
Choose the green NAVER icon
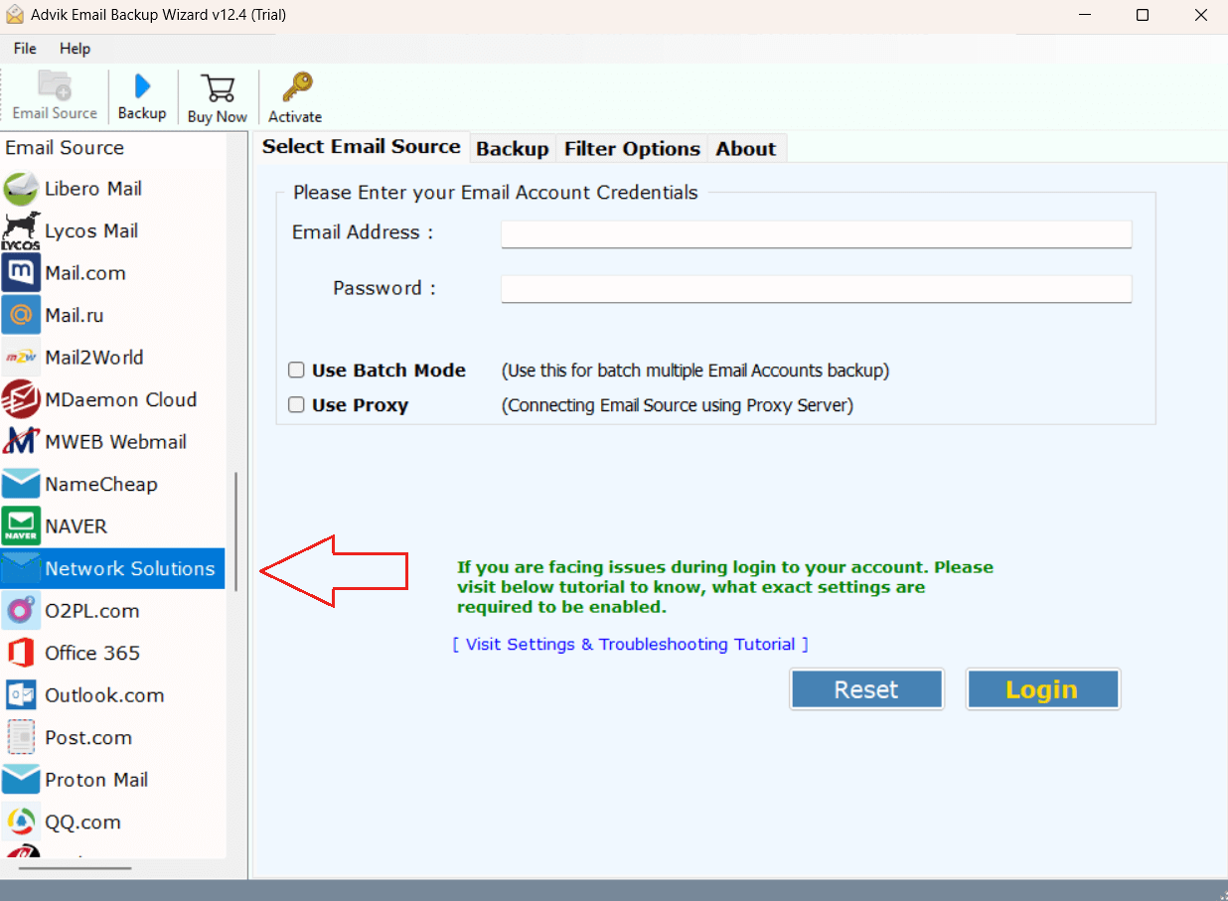(x=21, y=526)
